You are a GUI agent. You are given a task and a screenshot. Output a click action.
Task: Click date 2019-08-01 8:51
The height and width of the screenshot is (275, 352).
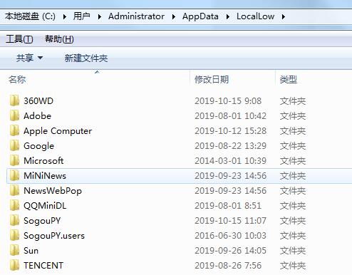click(228, 206)
